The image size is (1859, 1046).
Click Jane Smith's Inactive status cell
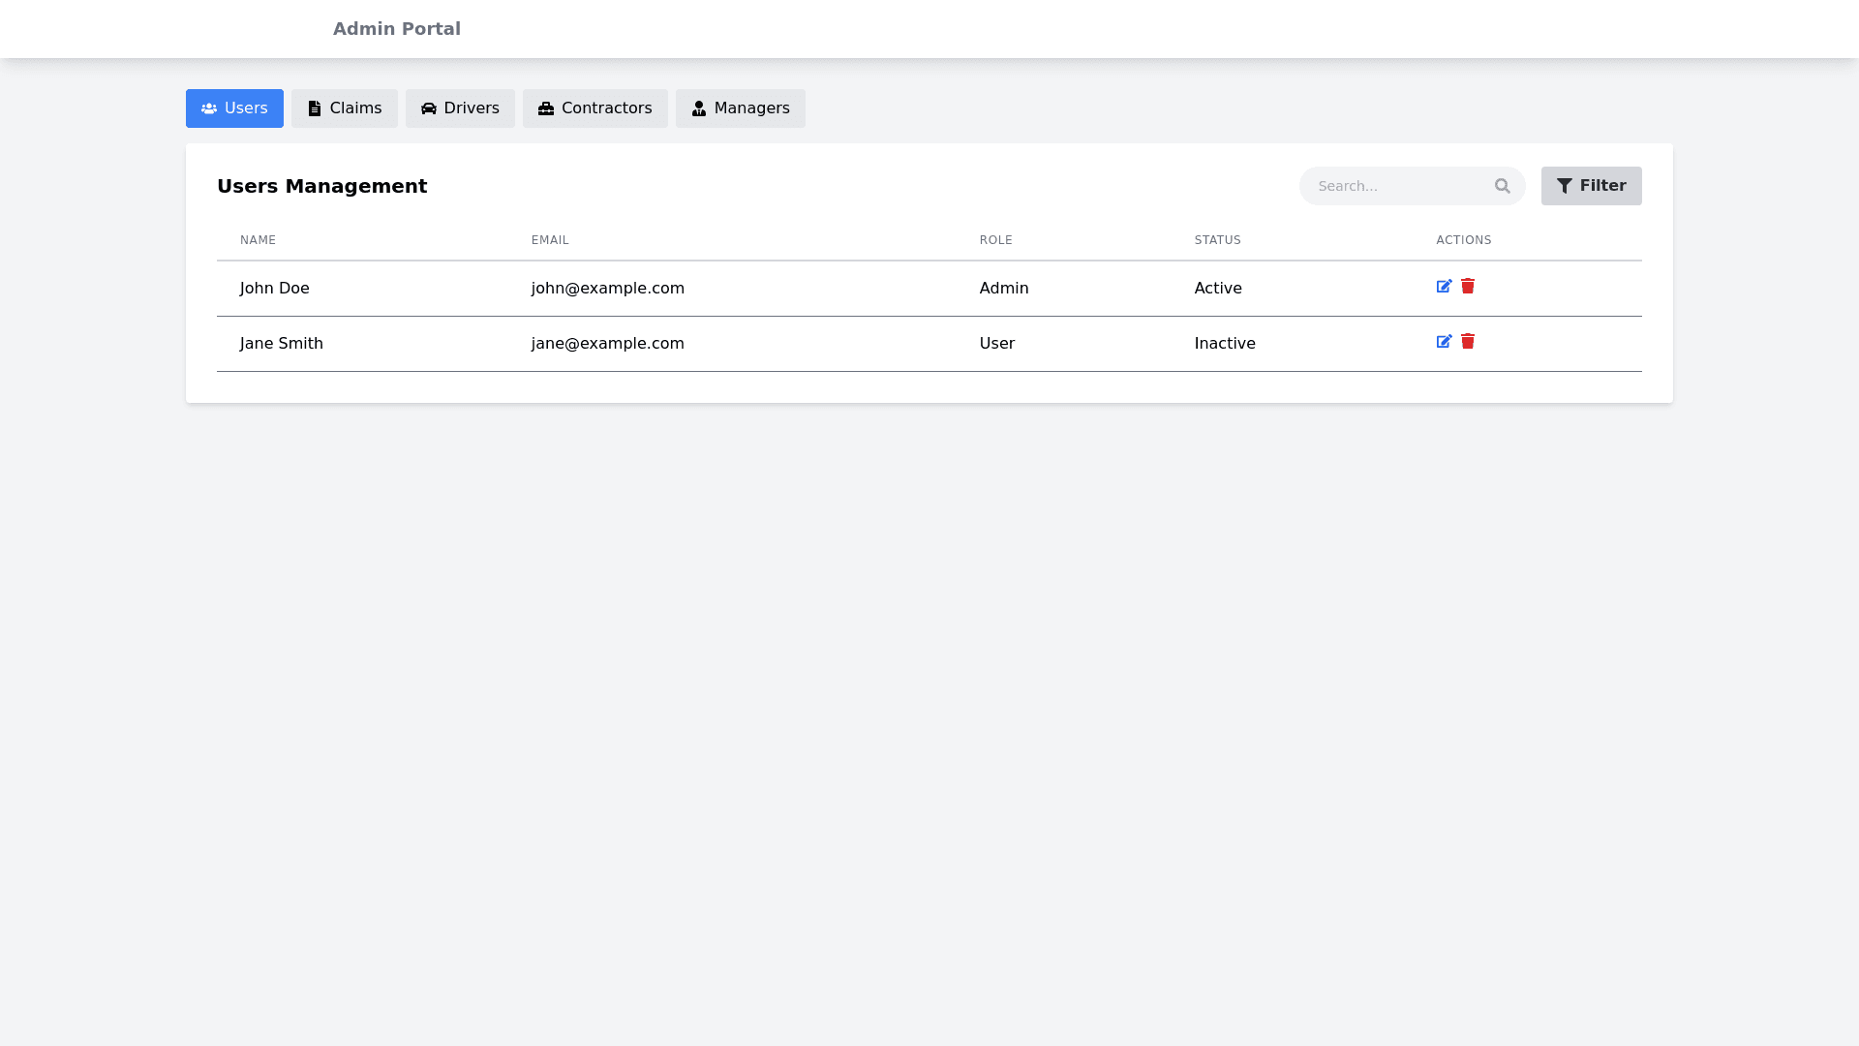click(x=1225, y=344)
